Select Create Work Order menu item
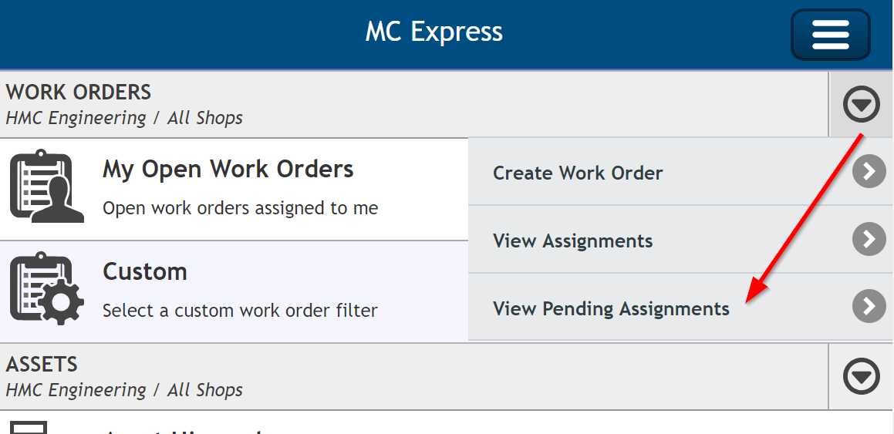 [x=681, y=172]
